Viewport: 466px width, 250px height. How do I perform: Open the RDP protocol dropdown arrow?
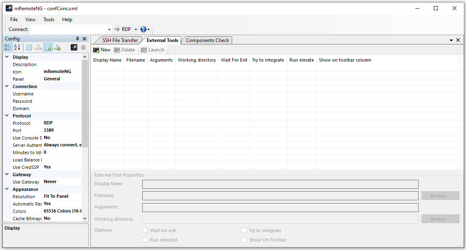pos(136,29)
